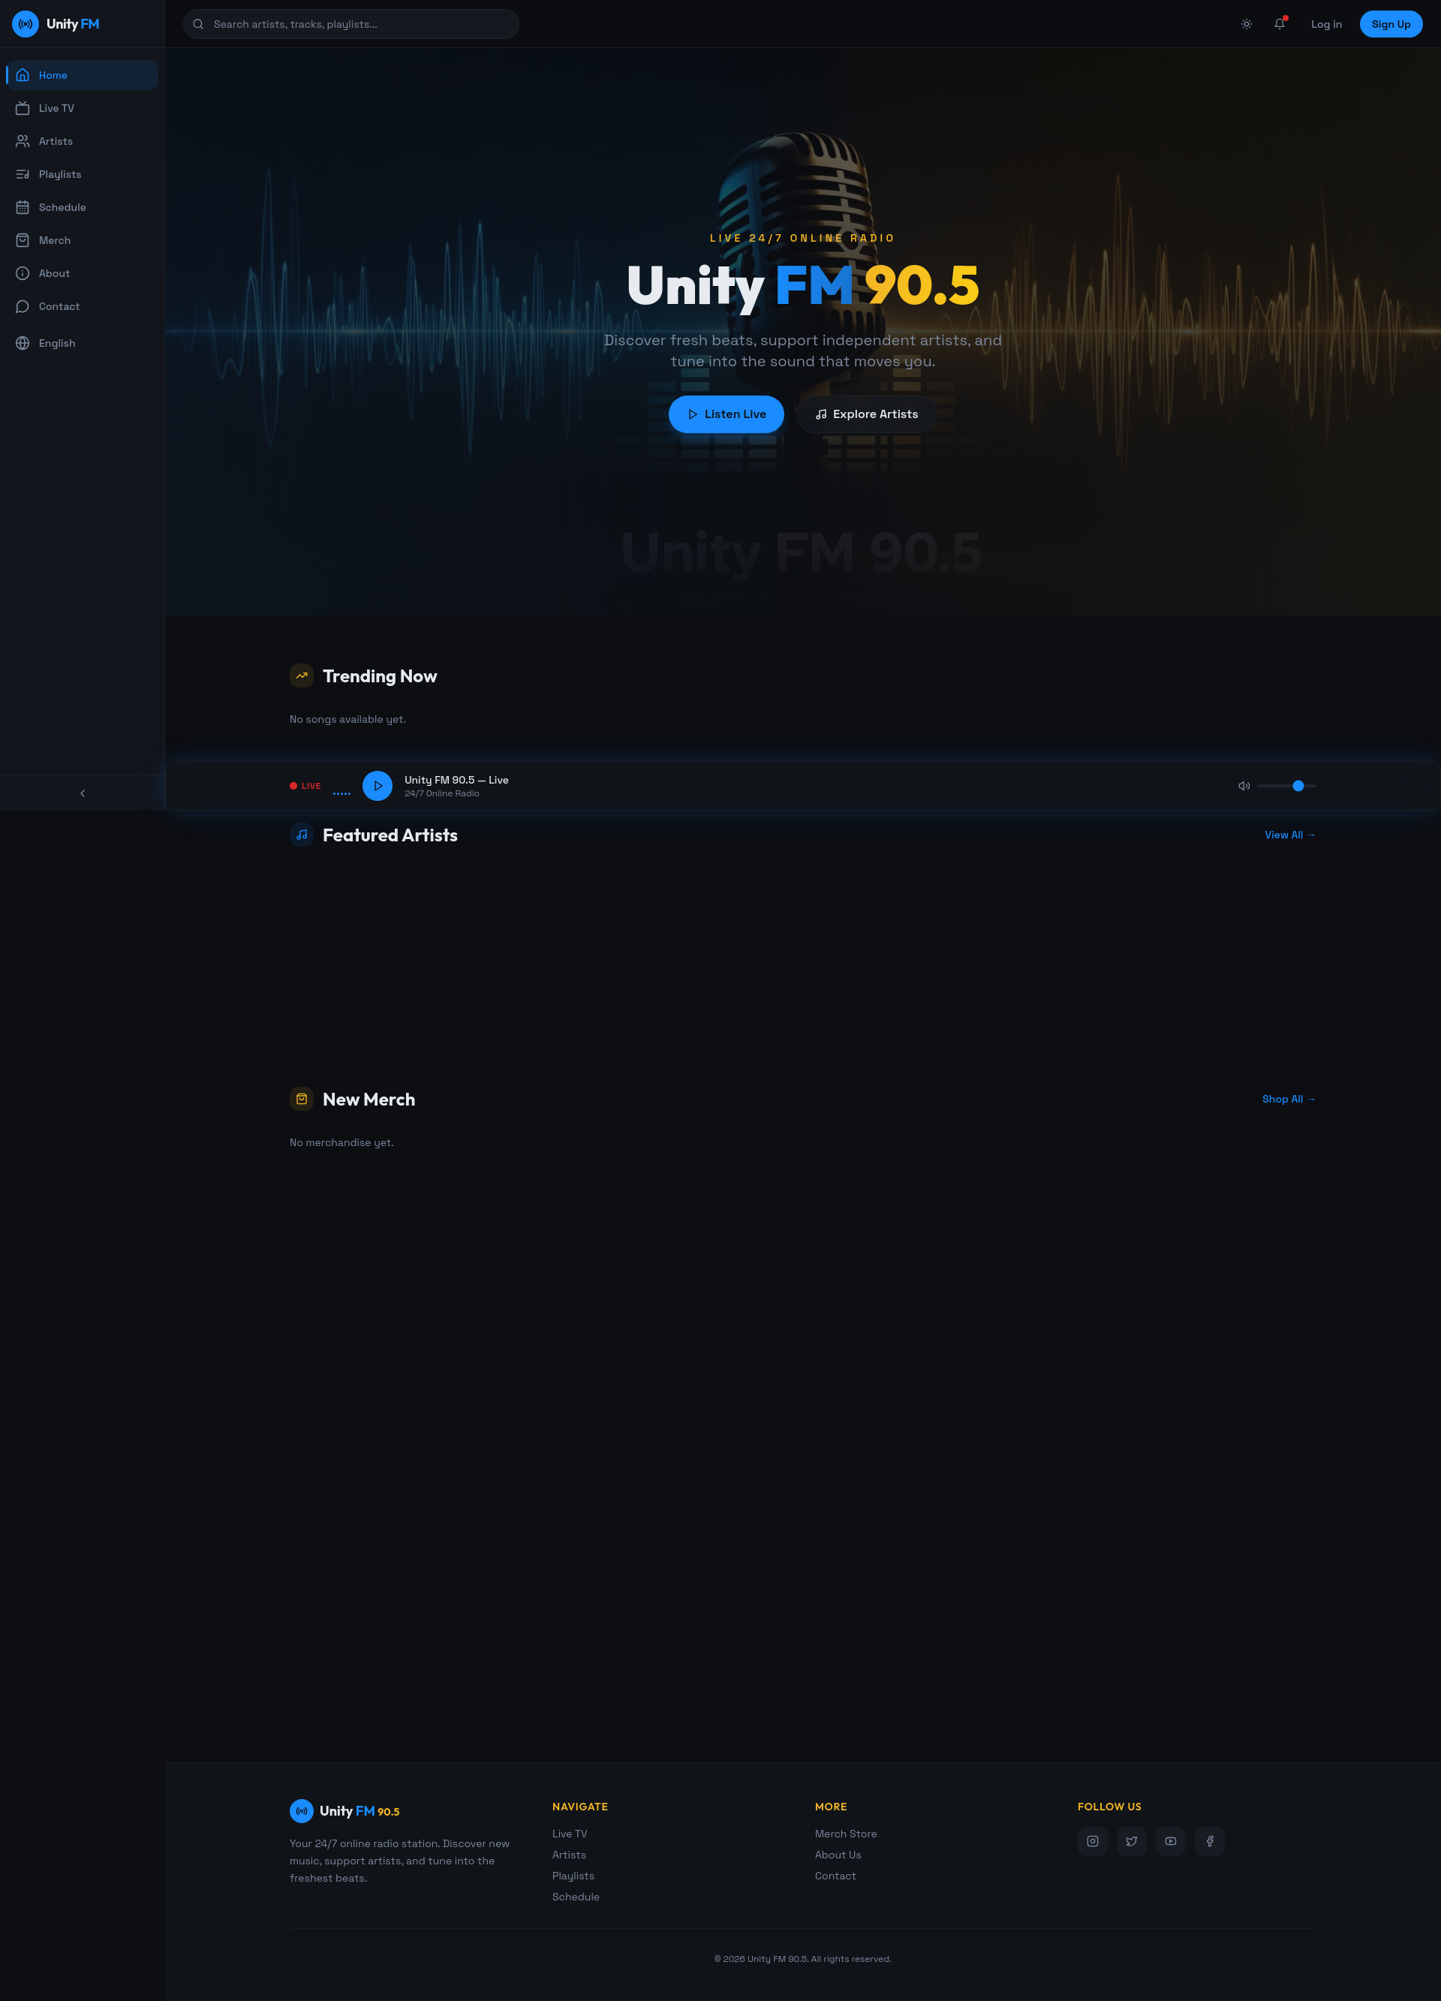Open the Instagram follow icon
1441x2001 pixels.
pos(1093,1841)
